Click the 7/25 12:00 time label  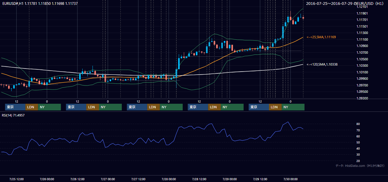16,179
